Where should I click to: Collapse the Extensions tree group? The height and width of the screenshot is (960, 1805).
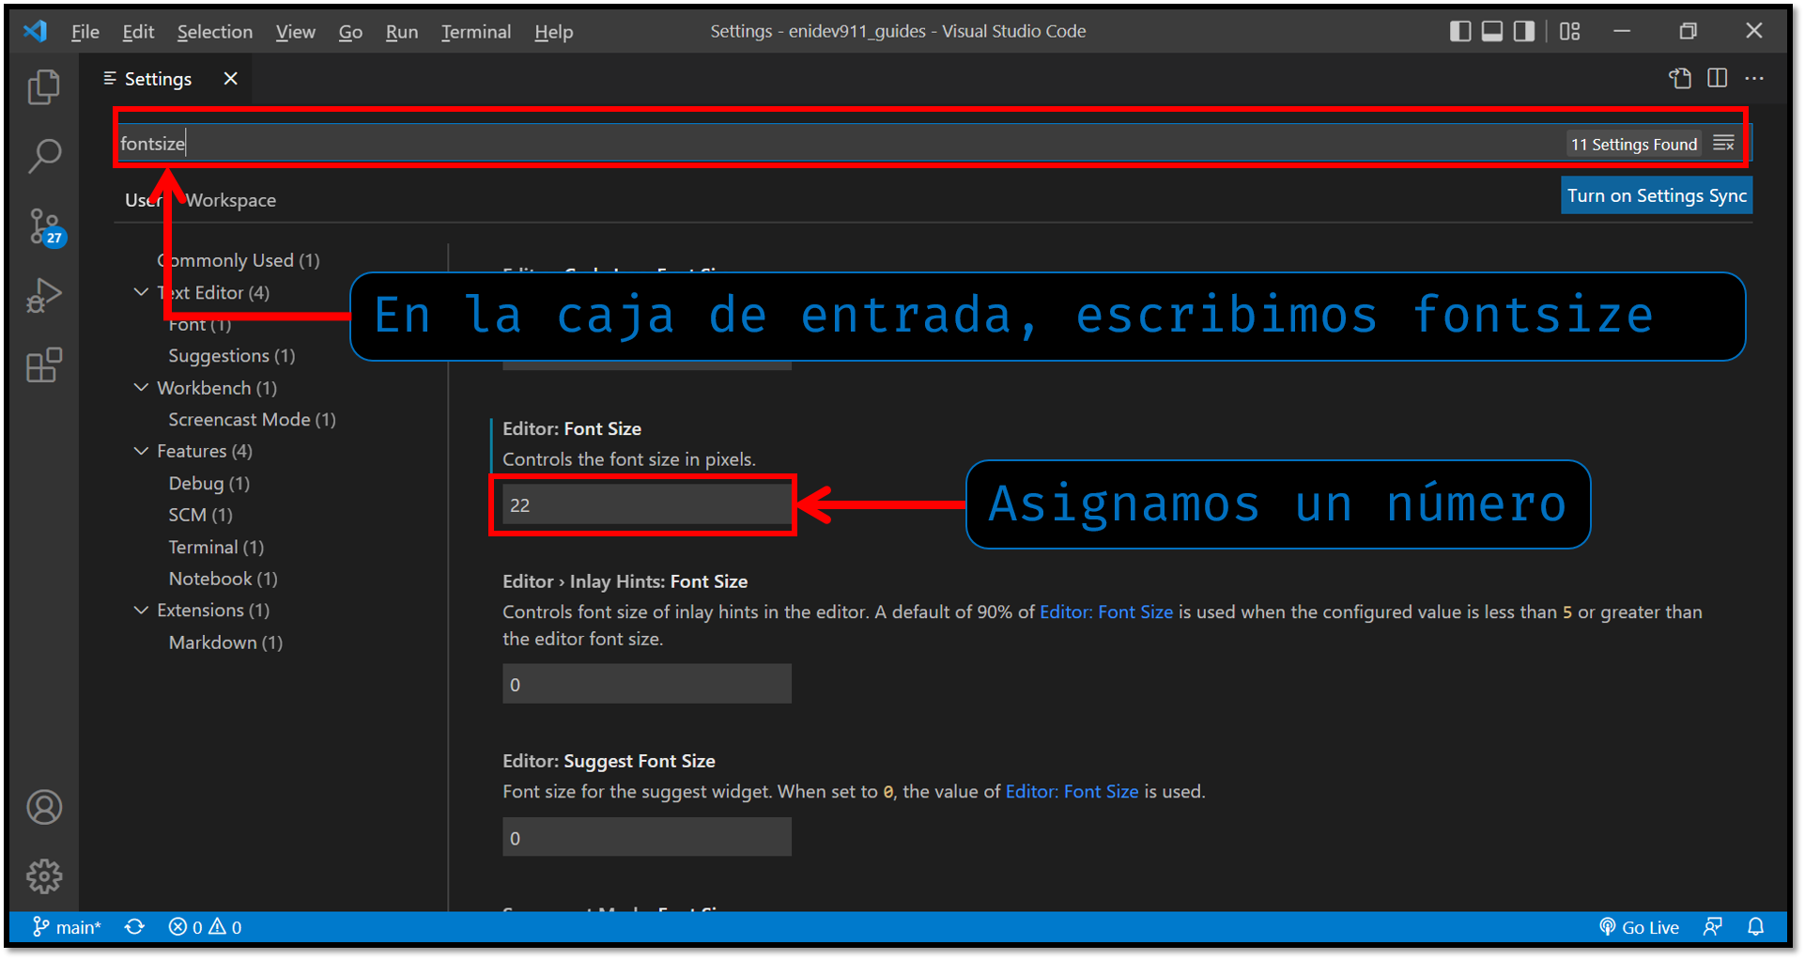pyautogui.click(x=141, y=610)
